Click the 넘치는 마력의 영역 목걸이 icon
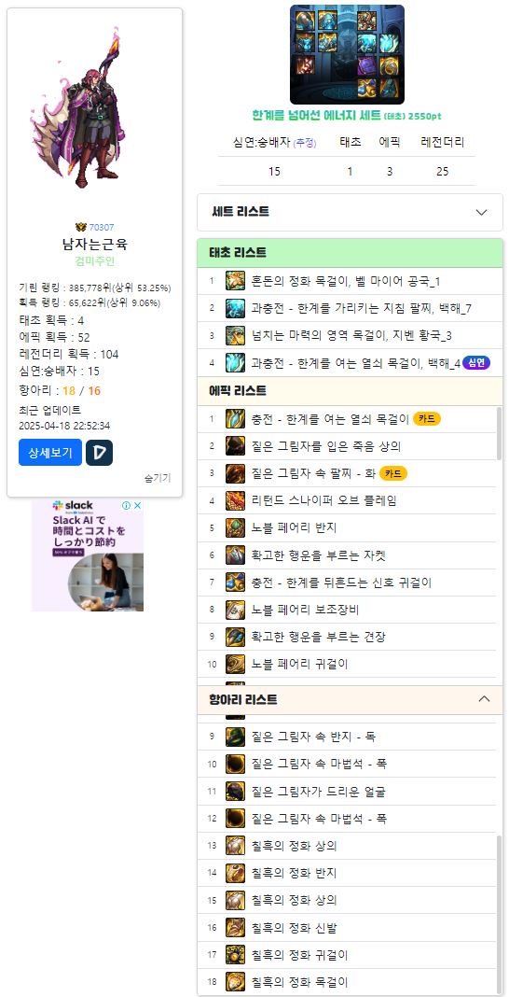 (236, 335)
